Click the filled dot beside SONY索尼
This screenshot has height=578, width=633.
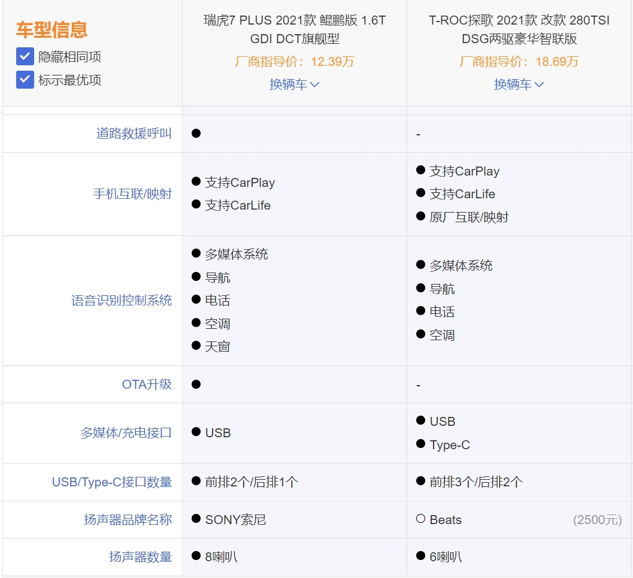click(x=196, y=519)
